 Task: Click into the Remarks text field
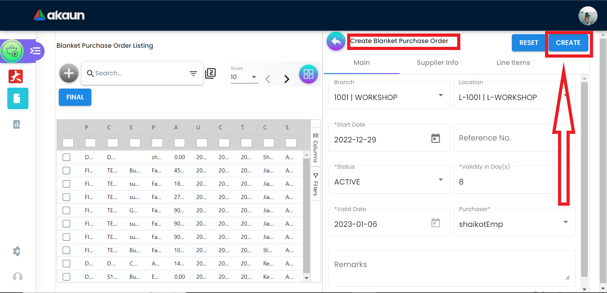451,268
